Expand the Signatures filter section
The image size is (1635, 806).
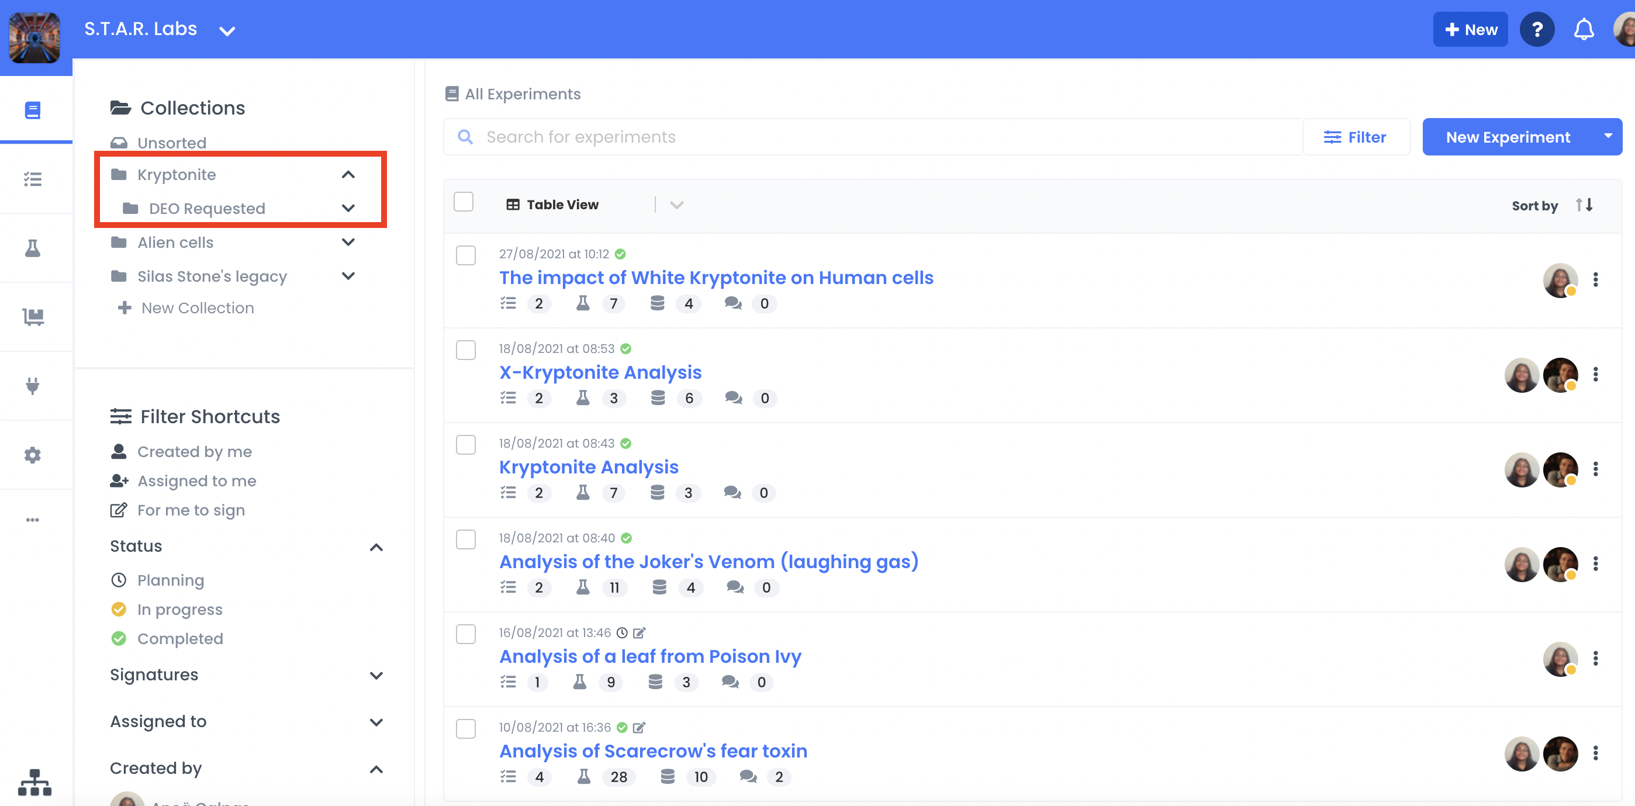pos(376,675)
